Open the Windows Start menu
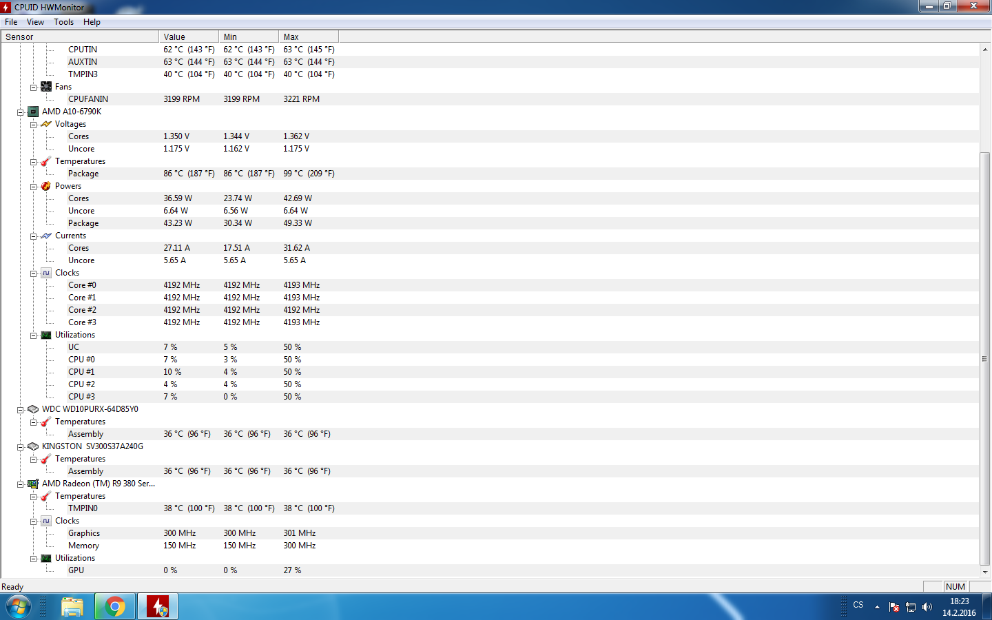Viewport: 992px width, 620px height. [x=19, y=607]
